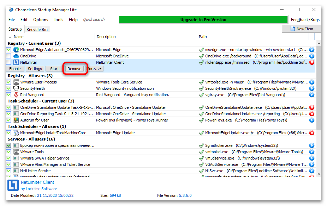Click the Riot Vanguard app icon
327x206 pixels.
click(16, 95)
